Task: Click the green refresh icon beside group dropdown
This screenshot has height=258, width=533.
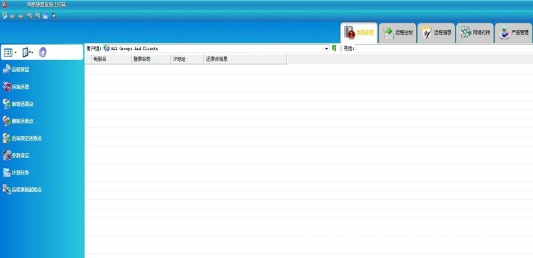Action: tap(334, 49)
